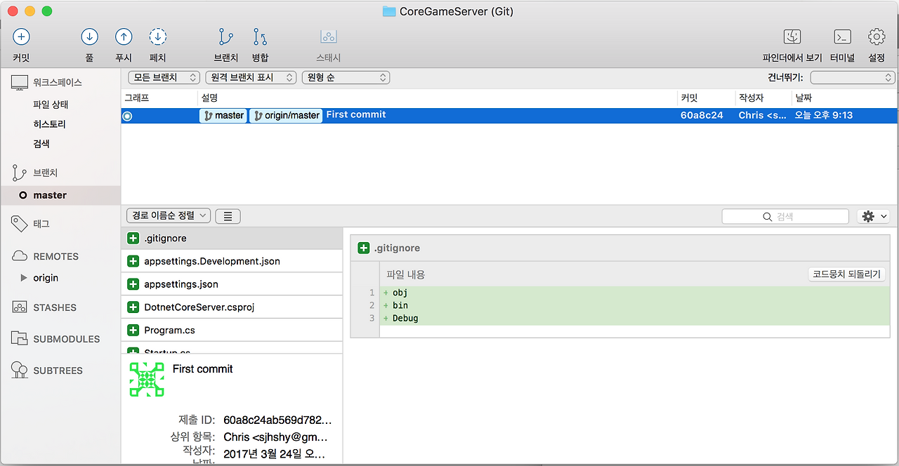Click the commit graph node circle
Image resolution: width=899 pixels, height=466 pixels.
coord(127,116)
